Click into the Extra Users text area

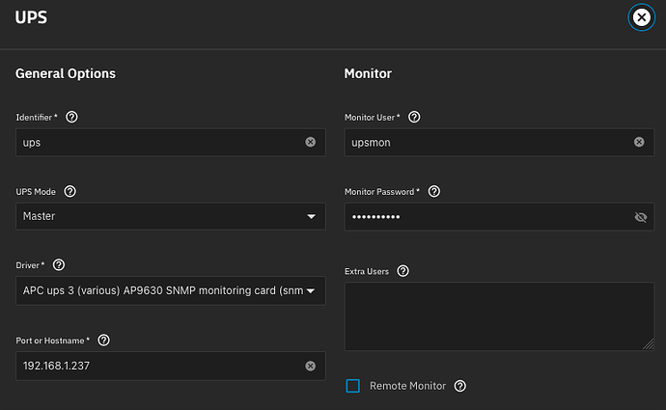(x=500, y=316)
